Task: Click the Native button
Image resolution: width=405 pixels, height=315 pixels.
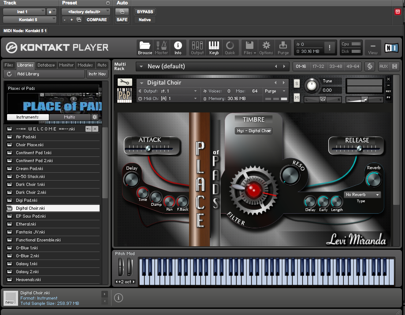Action: [145, 20]
